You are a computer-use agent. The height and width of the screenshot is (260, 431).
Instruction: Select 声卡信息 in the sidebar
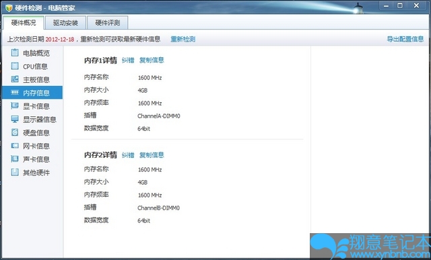(32, 159)
